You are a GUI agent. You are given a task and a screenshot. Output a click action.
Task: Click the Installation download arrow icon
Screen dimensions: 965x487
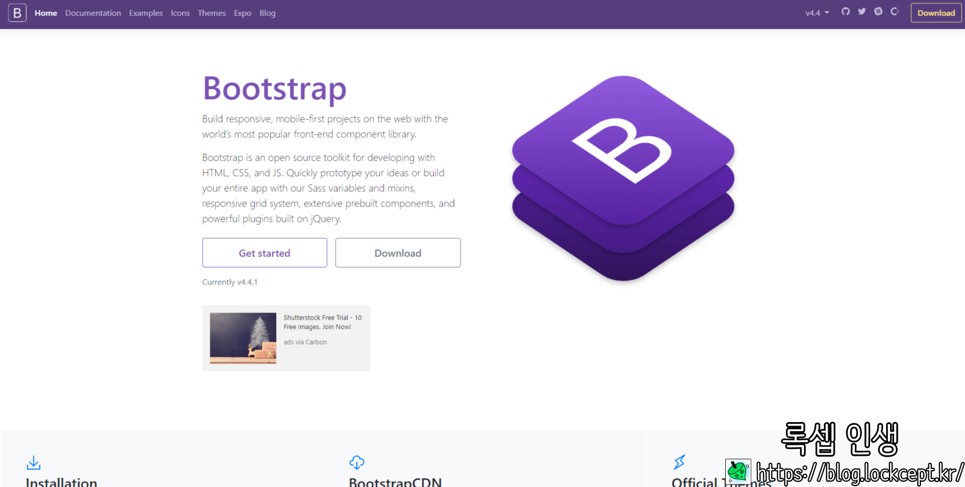(34, 462)
